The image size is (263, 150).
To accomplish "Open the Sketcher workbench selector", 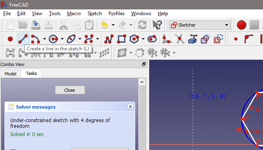I will pyautogui.click(x=200, y=25).
